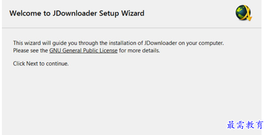
Task: Click "This wizard" starting the first sentence
Action: click(26, 43)
